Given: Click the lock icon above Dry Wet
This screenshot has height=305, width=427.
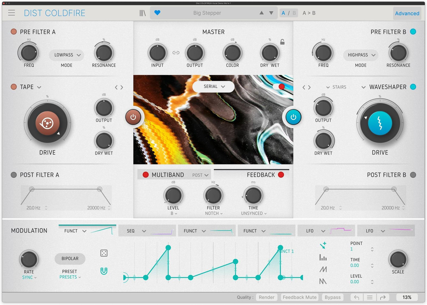Looking at the screenshot, I should click(x=282, y=42).
